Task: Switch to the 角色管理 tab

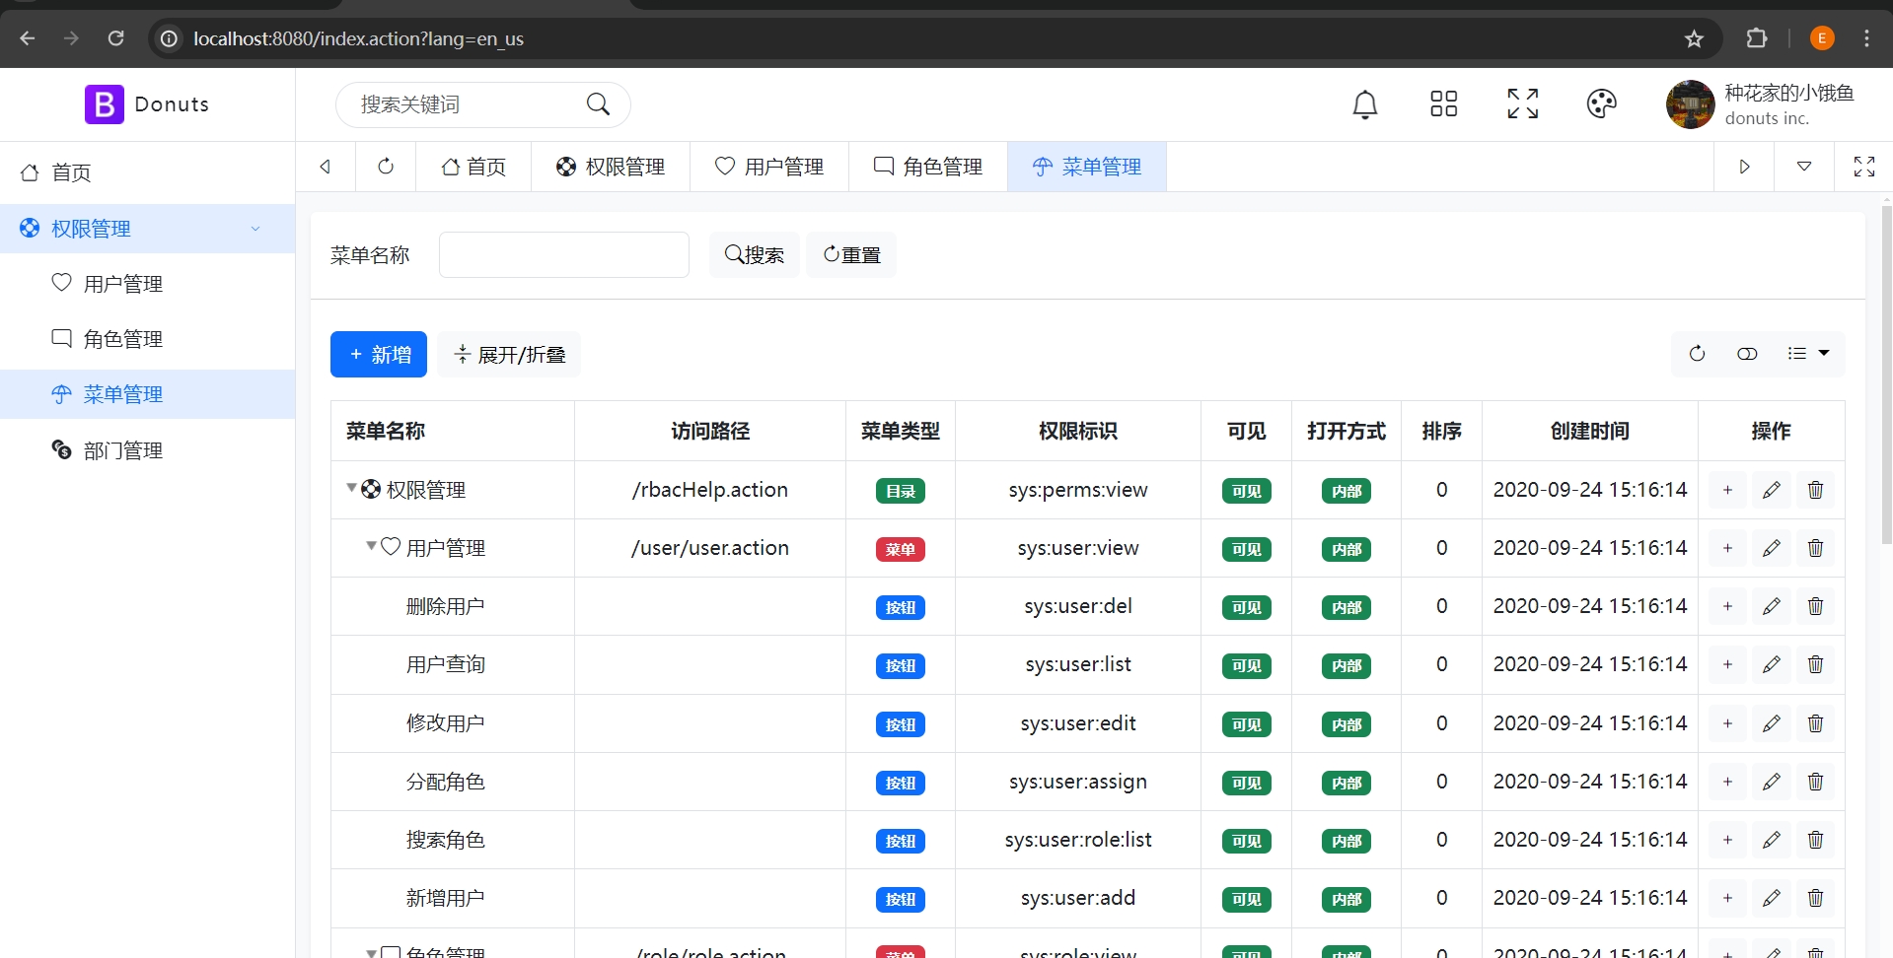Action: (x=927, y=166)
